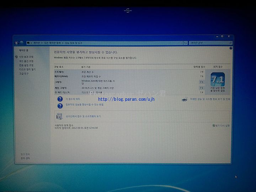
Task: Open the 각 점수의 의미 link
Action: click(x=73, y=99)
